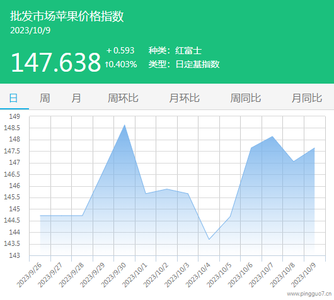The height and width of the screenshot is (300, 334).
Task: Click the 2023/9/30 peak data point
Action: click(125, 125)
